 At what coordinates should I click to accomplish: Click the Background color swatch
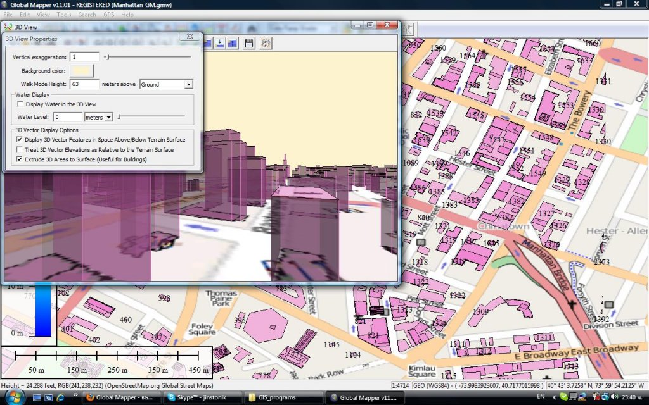click(82, 71)
